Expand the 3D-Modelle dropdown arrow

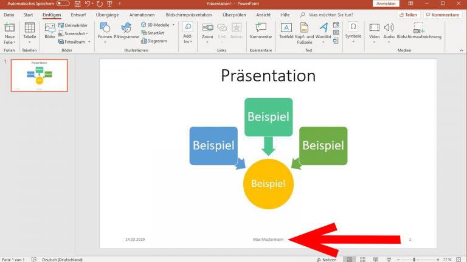[x=173, y=25]
